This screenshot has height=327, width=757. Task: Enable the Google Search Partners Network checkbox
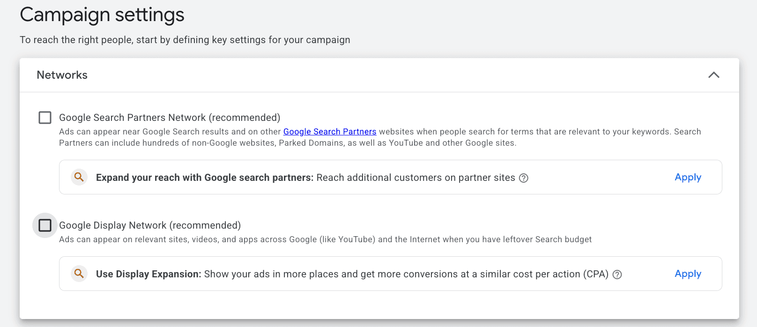point(45,118)
